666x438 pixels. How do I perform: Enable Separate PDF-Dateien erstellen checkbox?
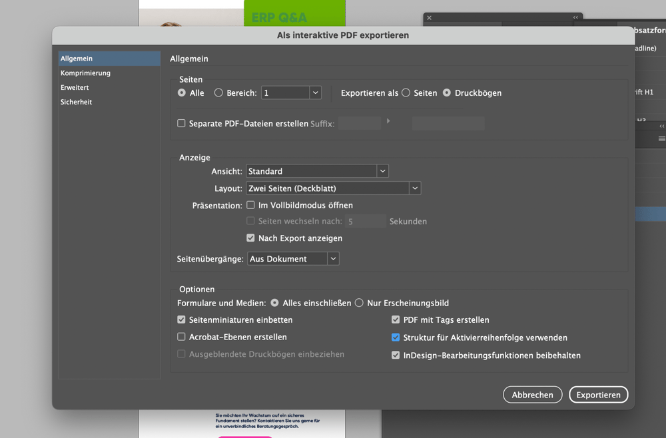[x=181, y=123]
